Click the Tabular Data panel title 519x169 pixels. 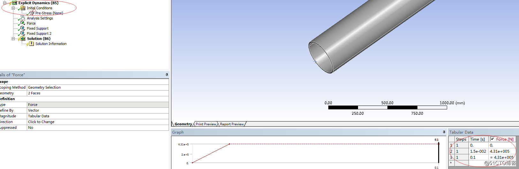tap(461, 132)
